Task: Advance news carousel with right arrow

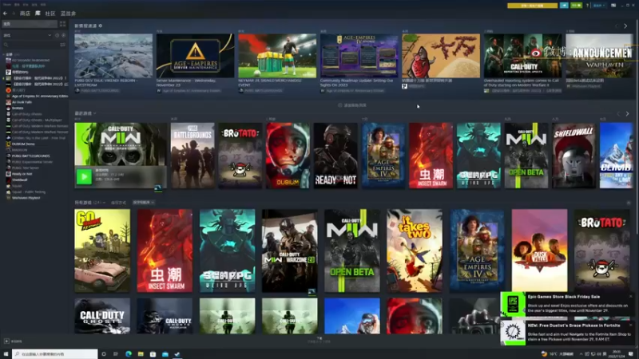Action: point(625,26)
